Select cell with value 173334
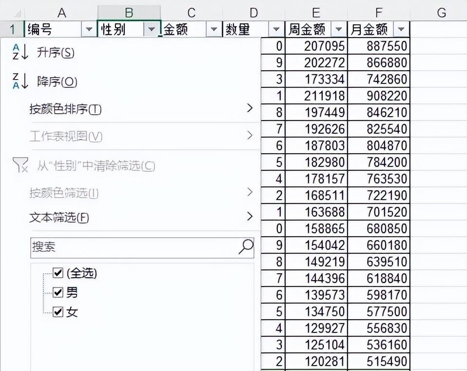The image size is (467, 371). pyautogui.click(x=316, y=79)
